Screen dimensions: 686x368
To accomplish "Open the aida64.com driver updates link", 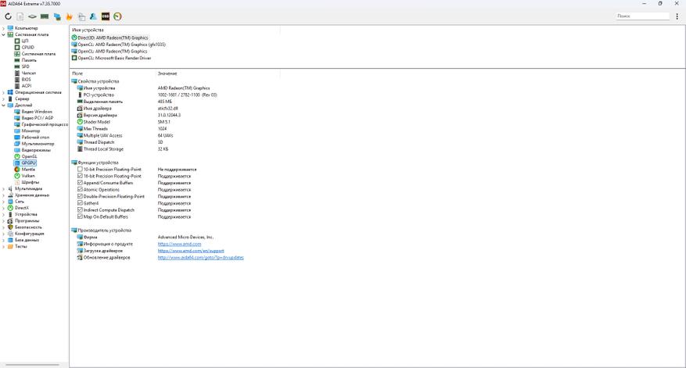I will (201, 257).
